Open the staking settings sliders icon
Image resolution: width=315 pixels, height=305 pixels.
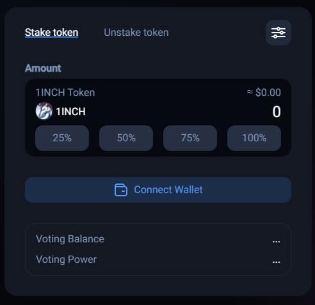click(x=279, y=33)
